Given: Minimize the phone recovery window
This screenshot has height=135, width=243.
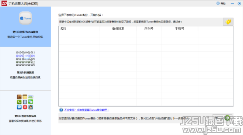Looking at the screenshot, I should tap(232, 4).
